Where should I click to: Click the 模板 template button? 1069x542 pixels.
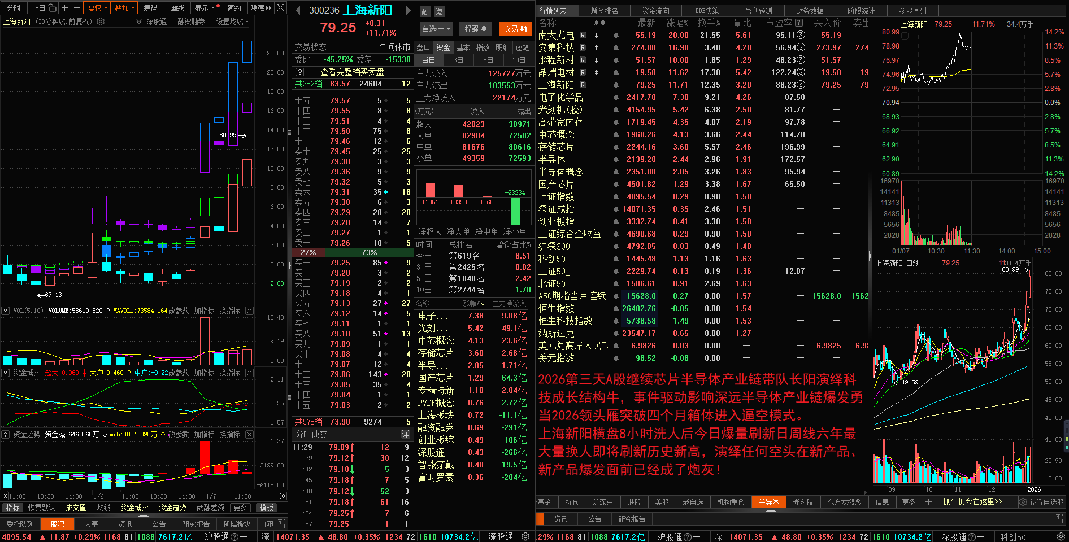267,508
